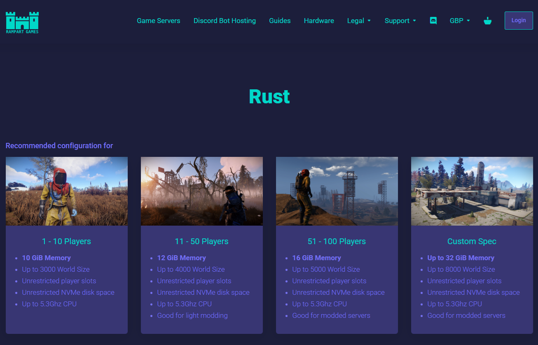Select the Custom Spec plan title
The height and width of the screenshot is (345, 538).
472,241
